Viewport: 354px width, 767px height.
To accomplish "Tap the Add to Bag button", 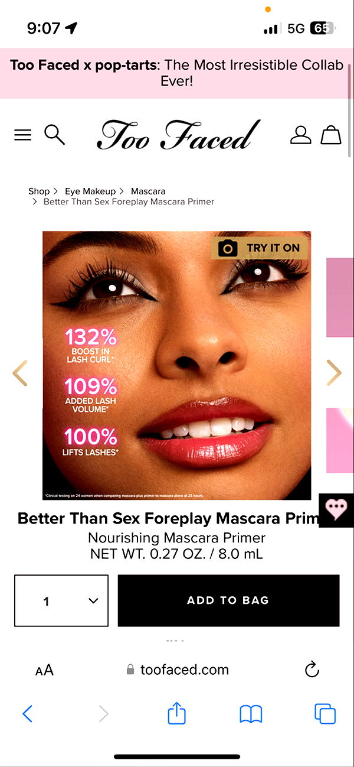I will [228, 600].
